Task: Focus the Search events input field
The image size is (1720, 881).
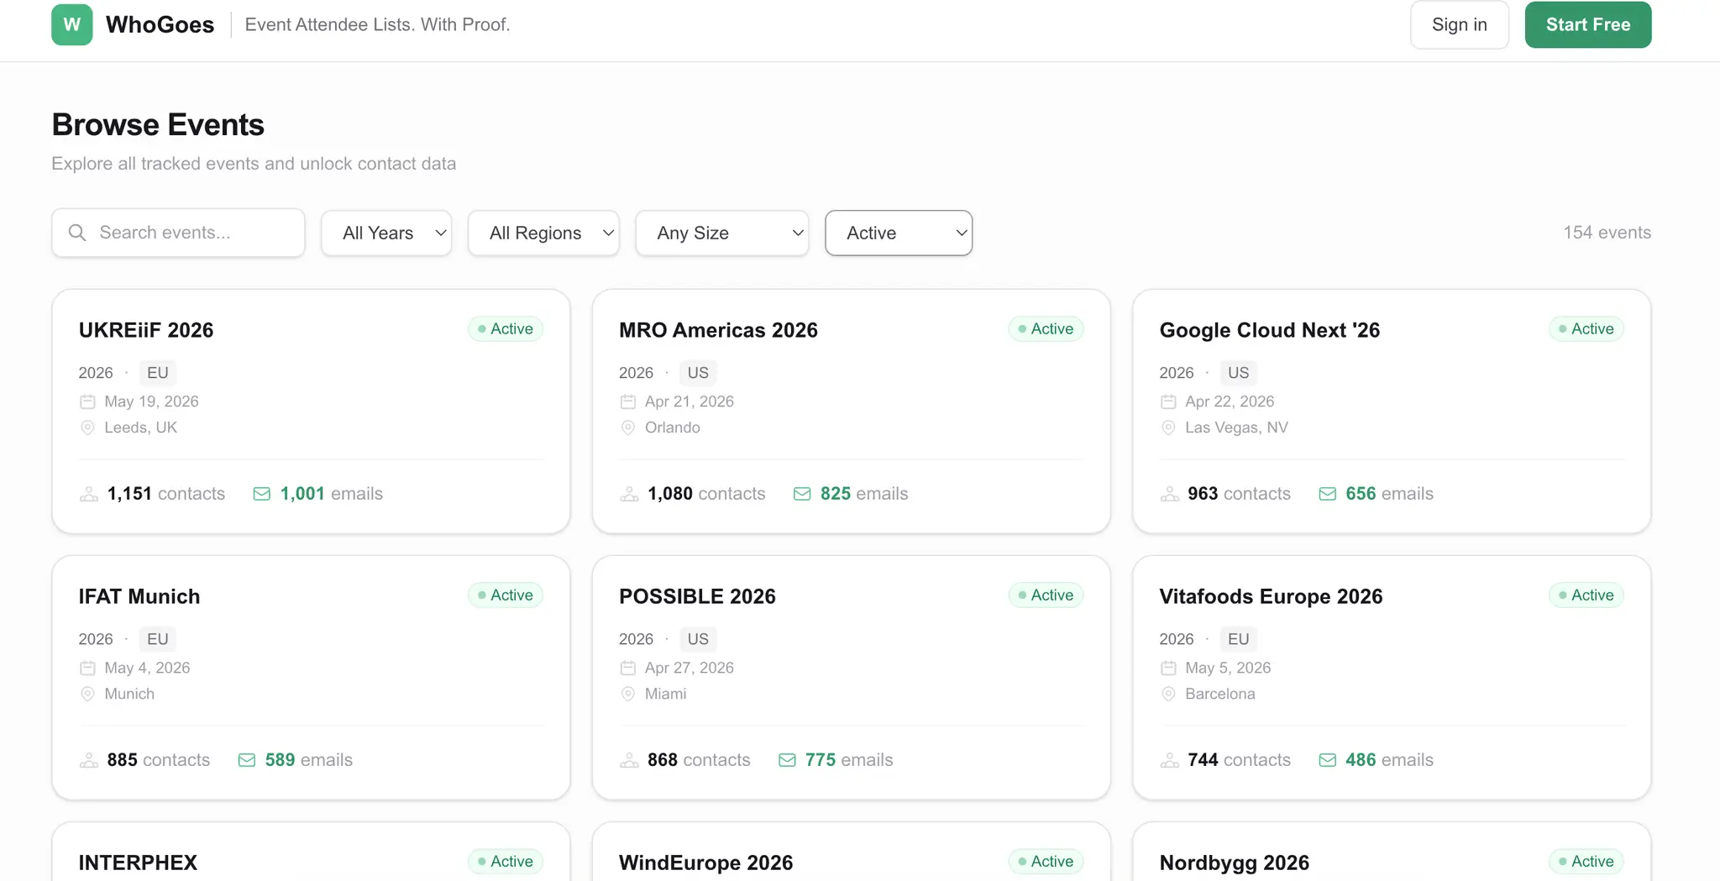Action: 178,233
